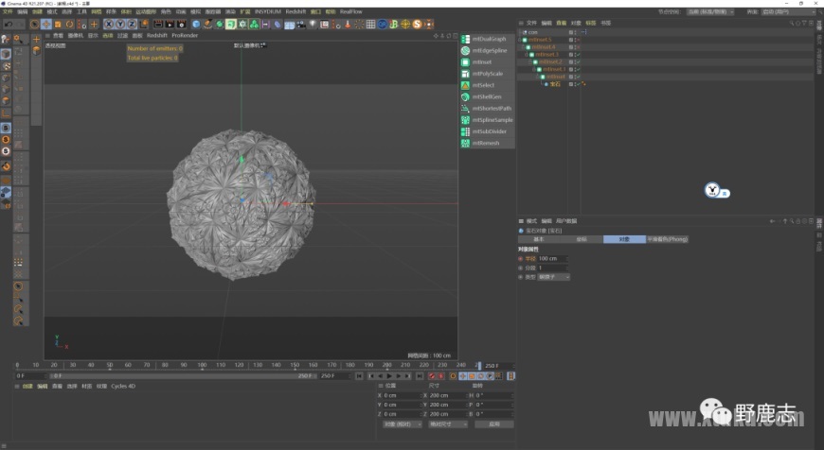The width and height of the screenshot is (824, 450).
Task: Switch to the 基本 attribute tab
Action: click(x=539, y=239)
